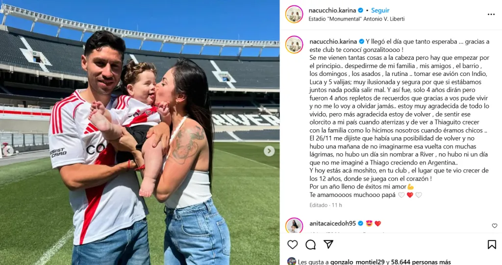Click the Editado 11 h timestamp

pyautogui.click(x=326, y=205)
